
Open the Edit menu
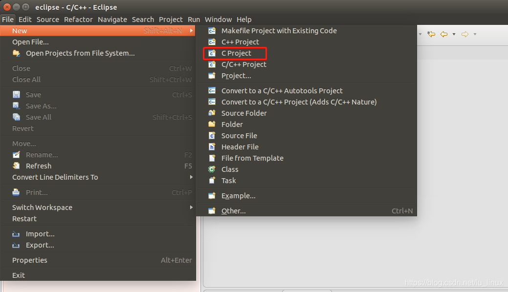click(25, 20)
